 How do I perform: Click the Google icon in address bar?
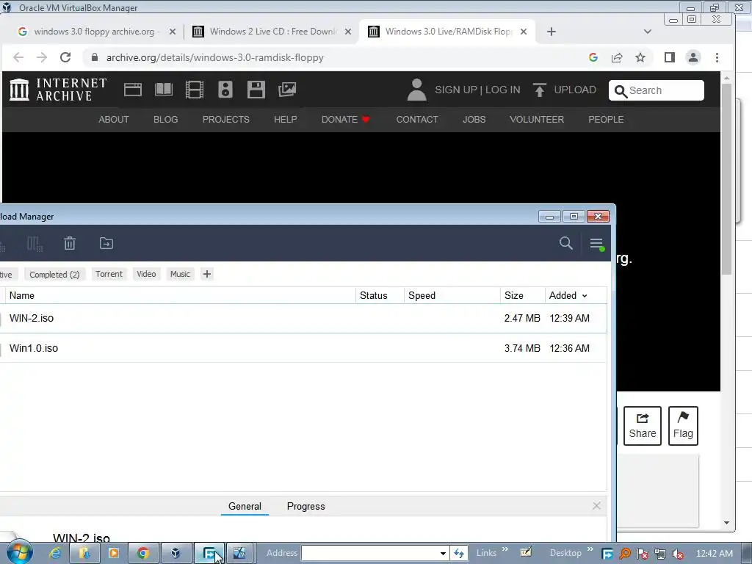pos(593,57)
